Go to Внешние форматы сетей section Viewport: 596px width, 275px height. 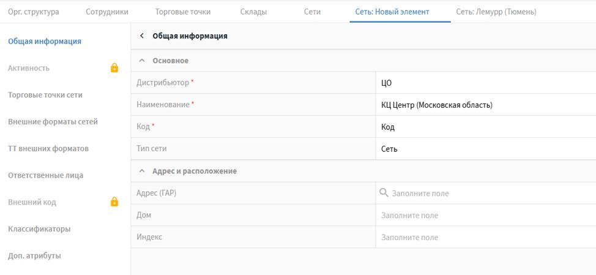[53, 122]
